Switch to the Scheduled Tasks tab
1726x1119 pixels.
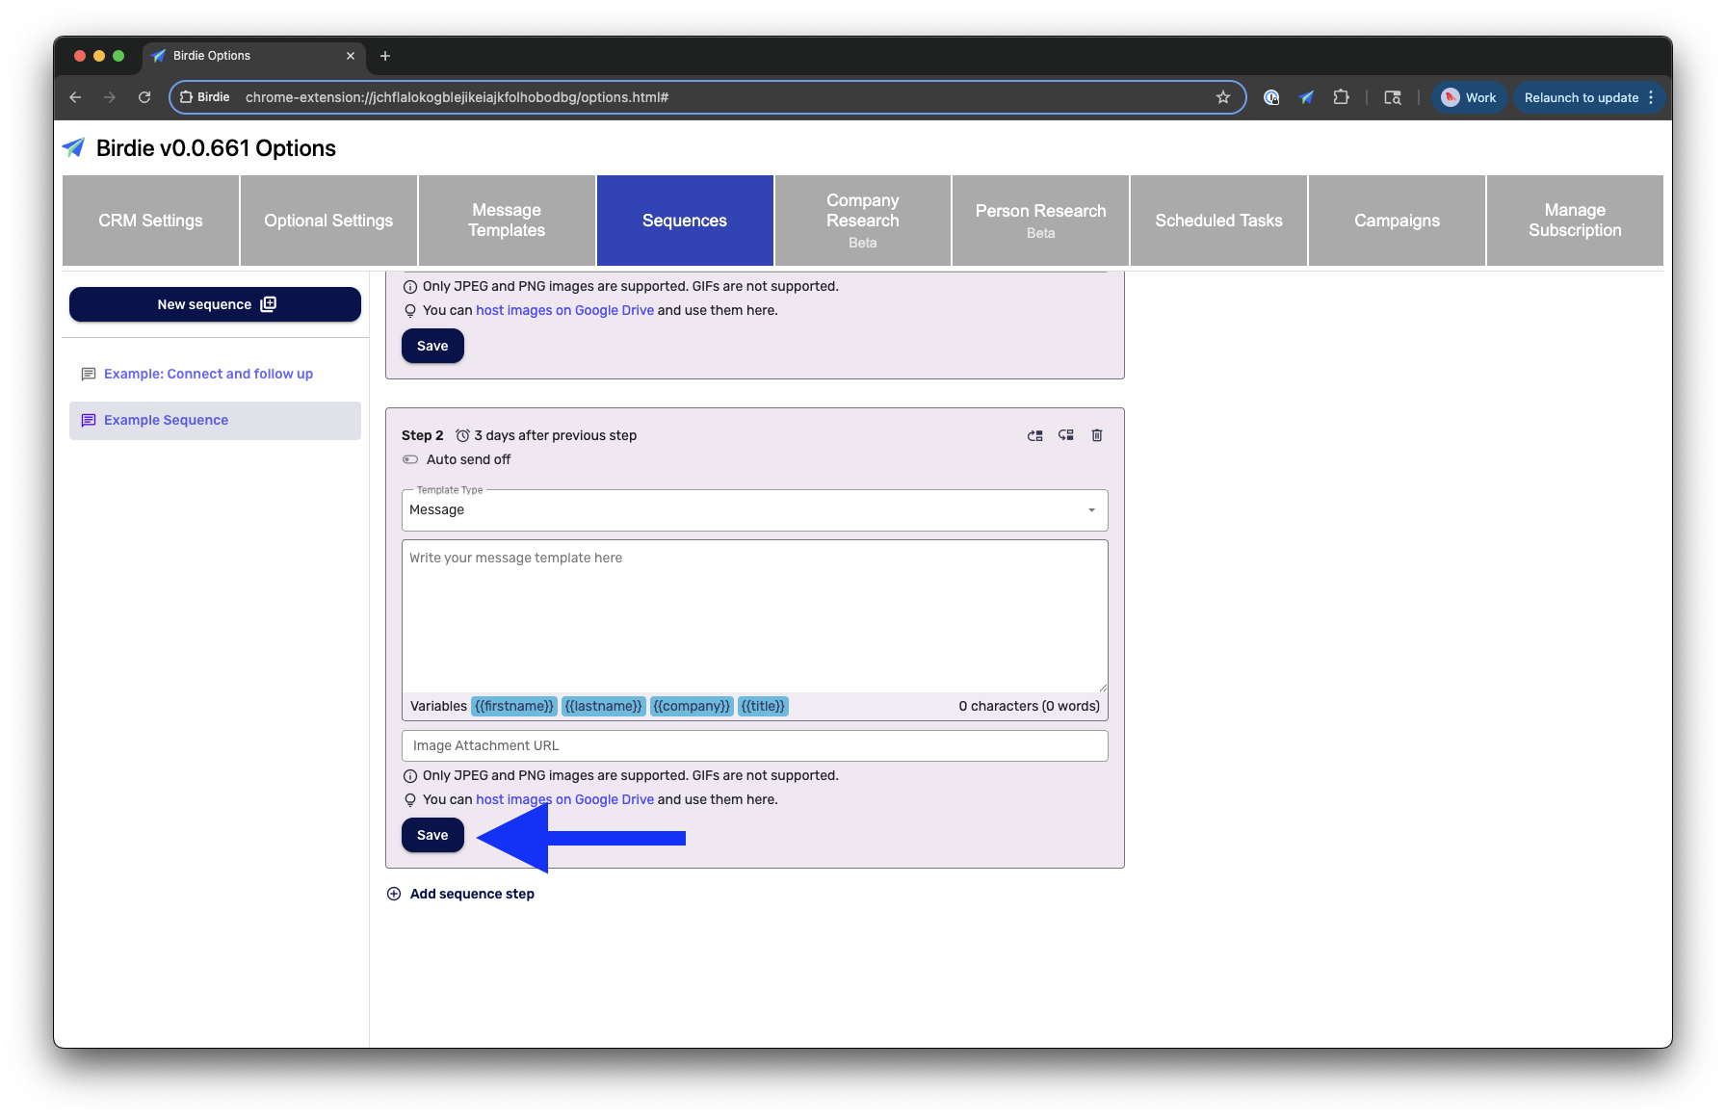[1219, 221]
